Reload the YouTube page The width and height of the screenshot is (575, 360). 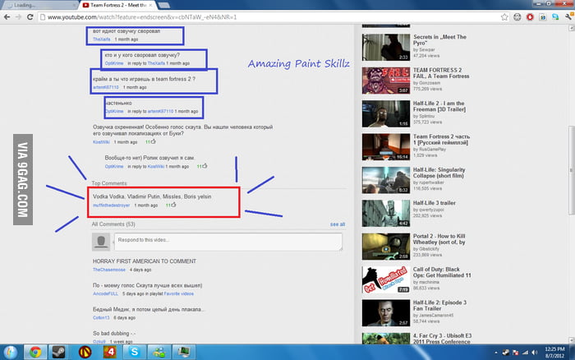point(30,17)
